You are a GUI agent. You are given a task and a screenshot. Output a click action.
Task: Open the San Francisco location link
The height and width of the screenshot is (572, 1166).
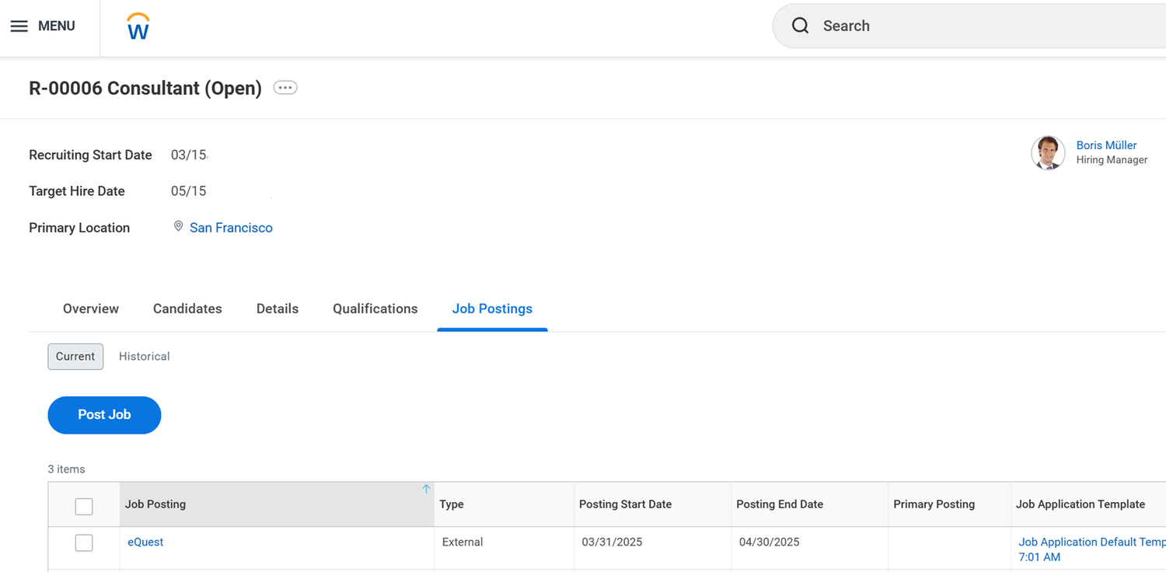(x=231, y=227)
